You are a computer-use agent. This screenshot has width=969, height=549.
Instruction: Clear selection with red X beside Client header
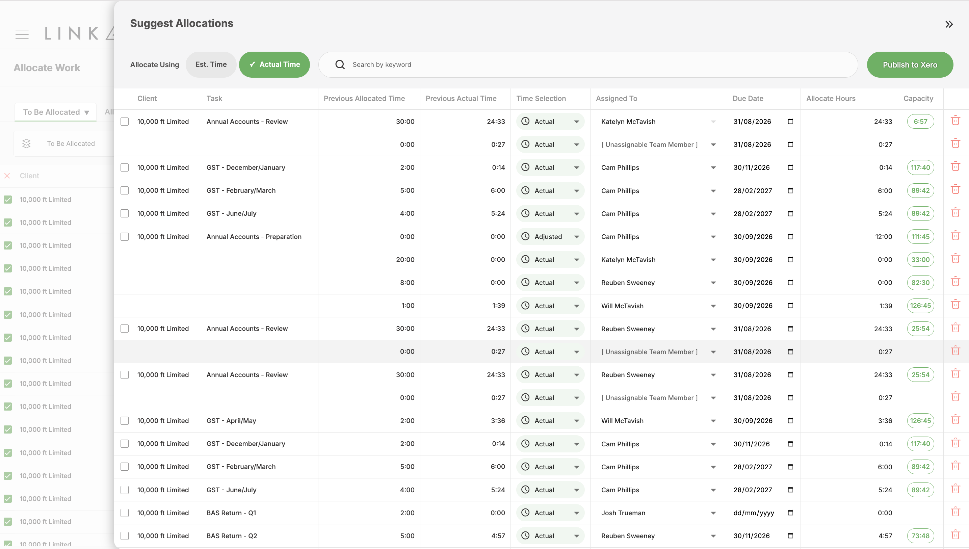pos(7,176)
